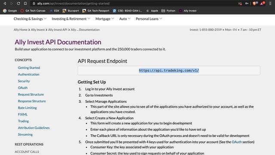
Task: Open EDX bookmark
Action: point(55,11)
